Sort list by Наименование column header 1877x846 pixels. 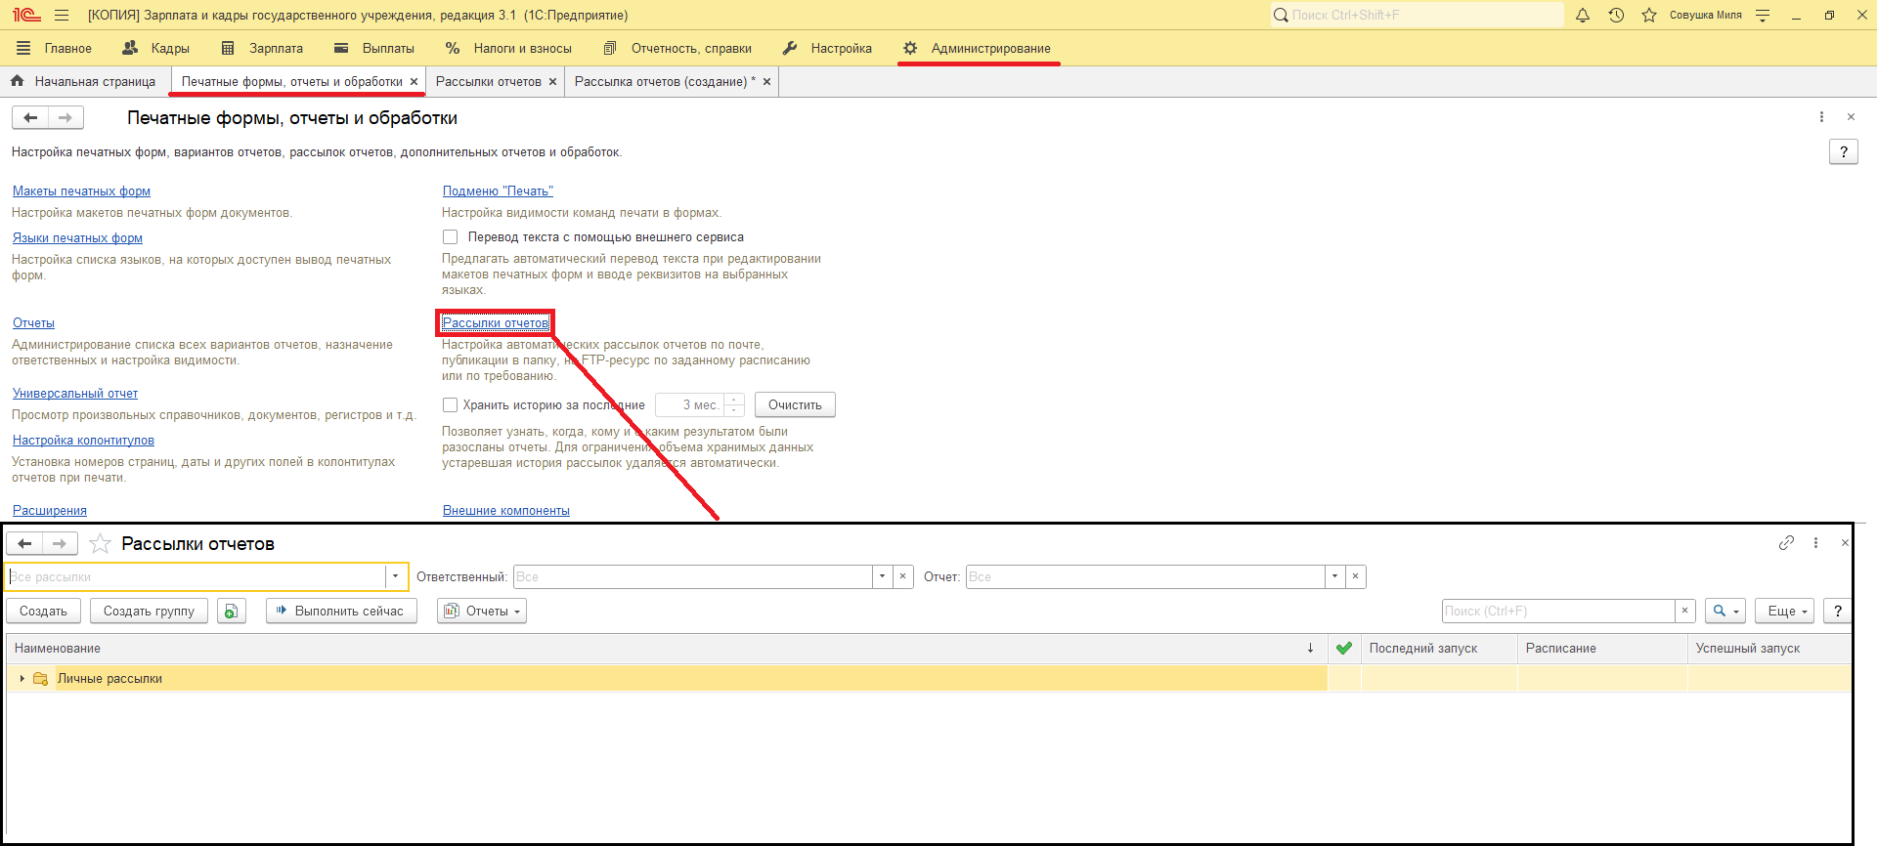tap(666, 649)
